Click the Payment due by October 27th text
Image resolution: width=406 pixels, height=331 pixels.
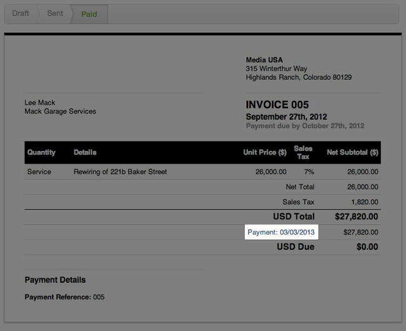click(x=304, y=126)
